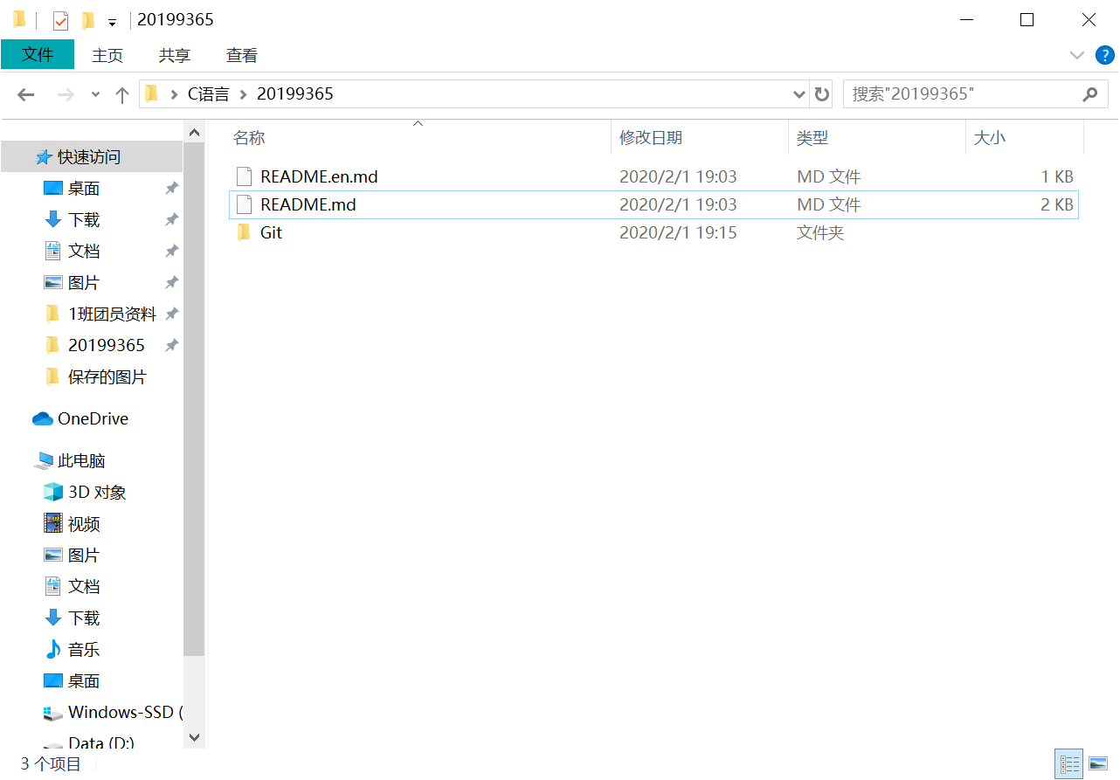1120x780 pixels.
Task: Open the 3D 对象 folder
Action: pos(97,493)
